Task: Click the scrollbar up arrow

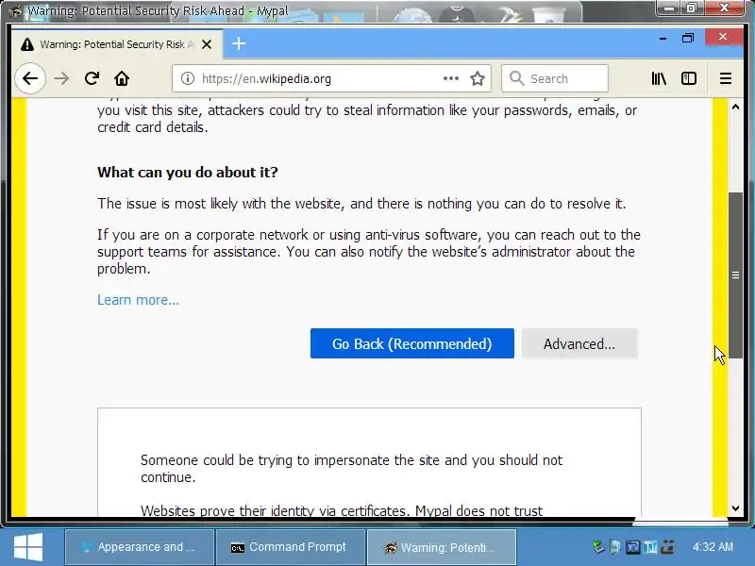Action: 735,107
